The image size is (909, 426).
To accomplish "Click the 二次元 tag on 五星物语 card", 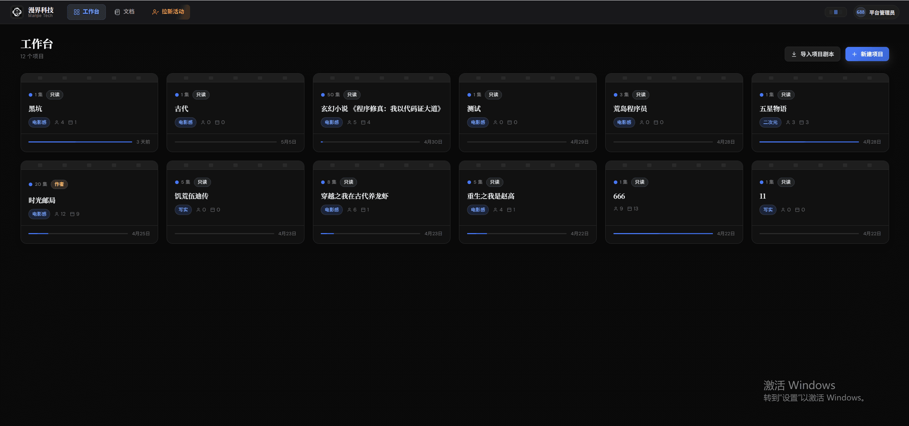I will click(x=770, y=123).
